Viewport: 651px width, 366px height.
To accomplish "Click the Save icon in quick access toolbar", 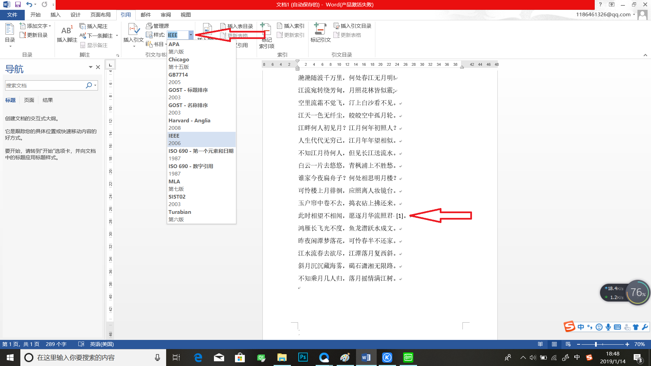I will (18, 5).
